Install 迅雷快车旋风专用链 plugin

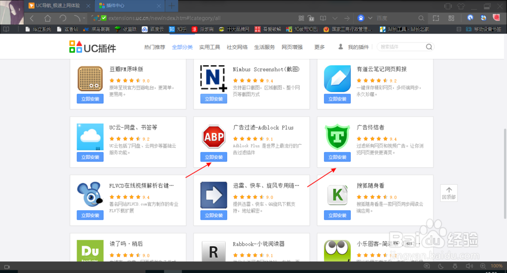[x=214, y=215]
